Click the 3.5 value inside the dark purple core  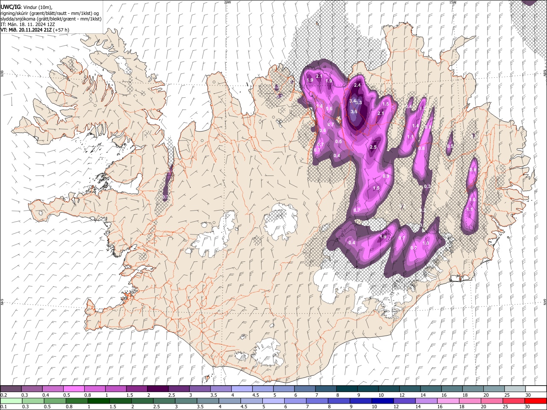pyautogui.click(x=354, y=111)
